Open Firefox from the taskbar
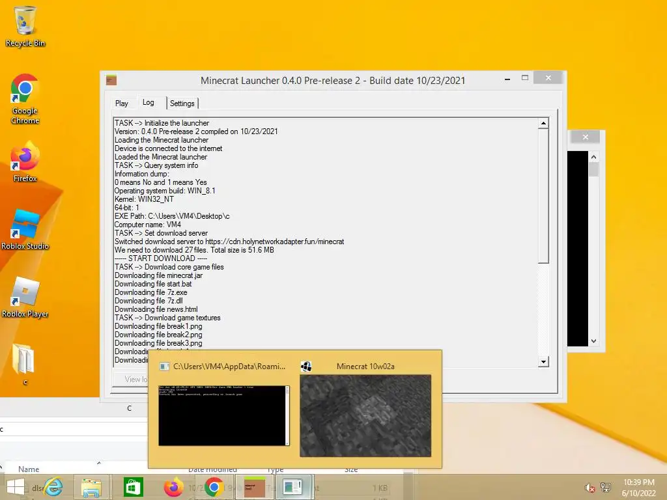Viewport: 667px width, 500px height. (x=173, y=487)
